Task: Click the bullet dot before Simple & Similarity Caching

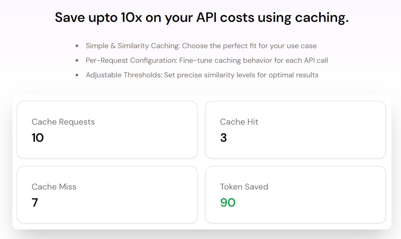Action: (x=77, y=46)
